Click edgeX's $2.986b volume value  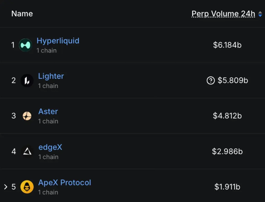tap(227, 151)
